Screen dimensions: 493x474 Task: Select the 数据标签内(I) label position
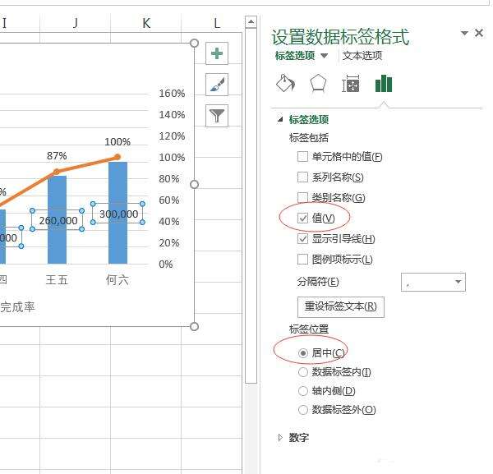(302, 372)
